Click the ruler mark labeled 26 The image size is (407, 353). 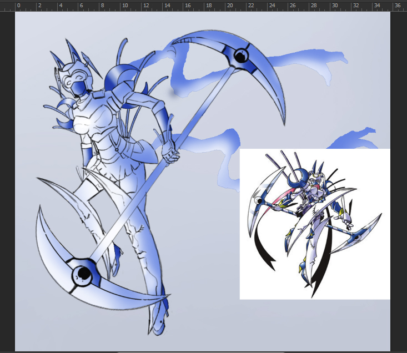(293, 6)
